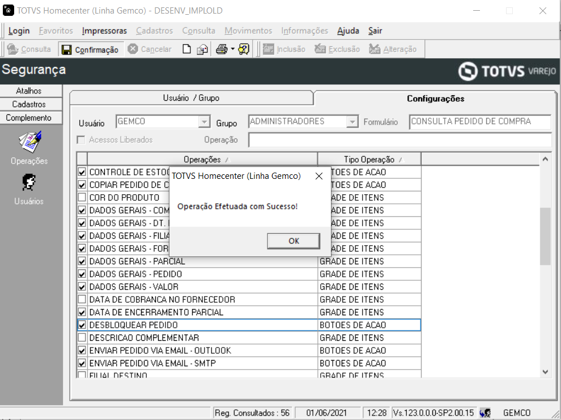Viewport: 561px width, 420px height.
Task: Click the Sair menu item
Action: point(375,31)
